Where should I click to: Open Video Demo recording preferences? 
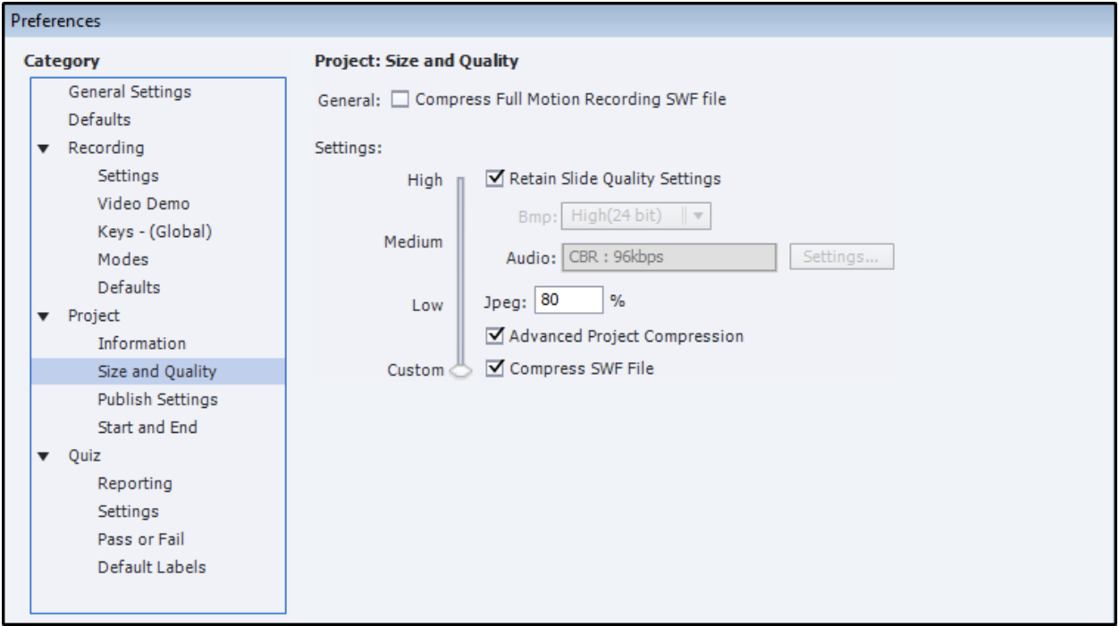143,204
